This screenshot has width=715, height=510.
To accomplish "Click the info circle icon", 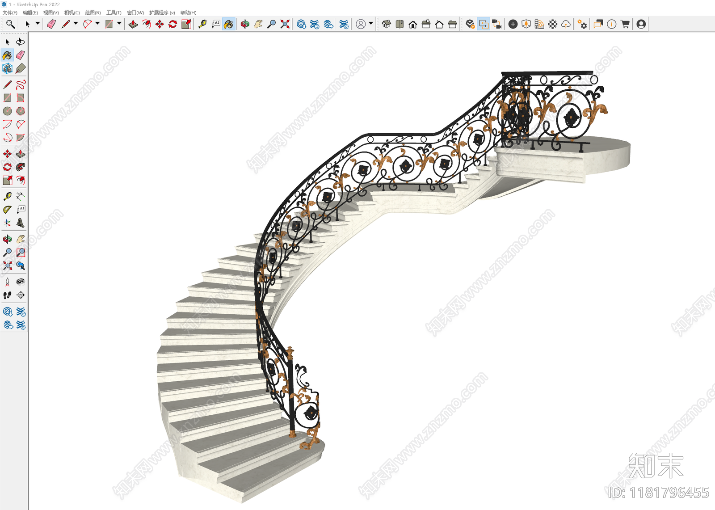I will [x=612, y=24].
